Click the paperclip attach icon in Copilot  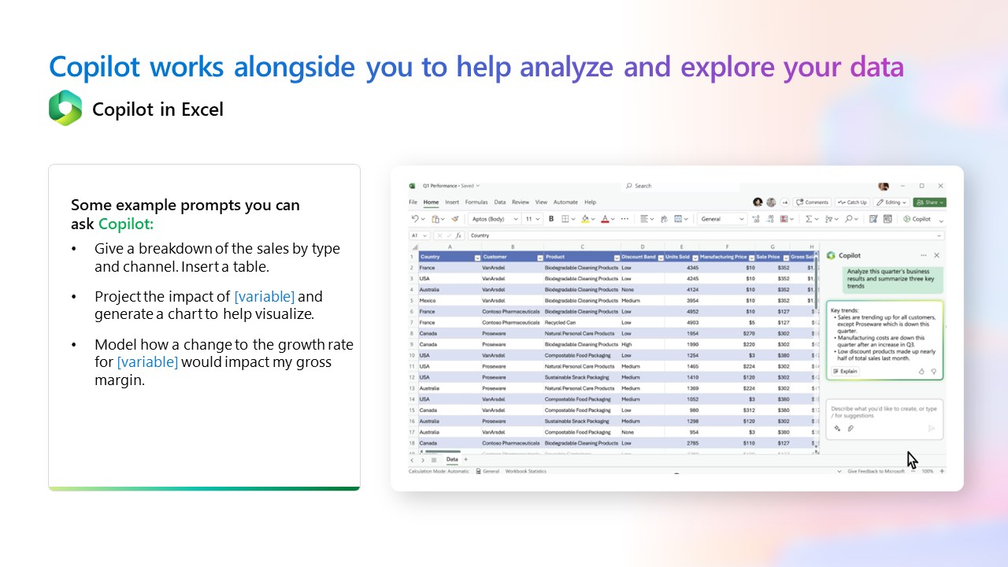pyautogui.click(x=850, y=428)
